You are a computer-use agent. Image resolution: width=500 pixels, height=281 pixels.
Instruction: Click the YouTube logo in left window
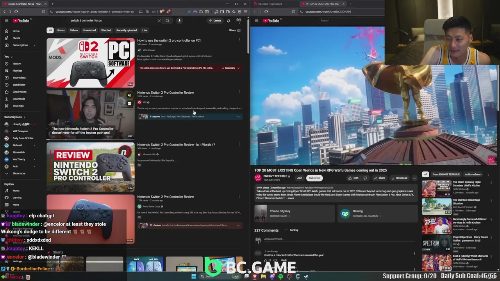pos(21,21)
